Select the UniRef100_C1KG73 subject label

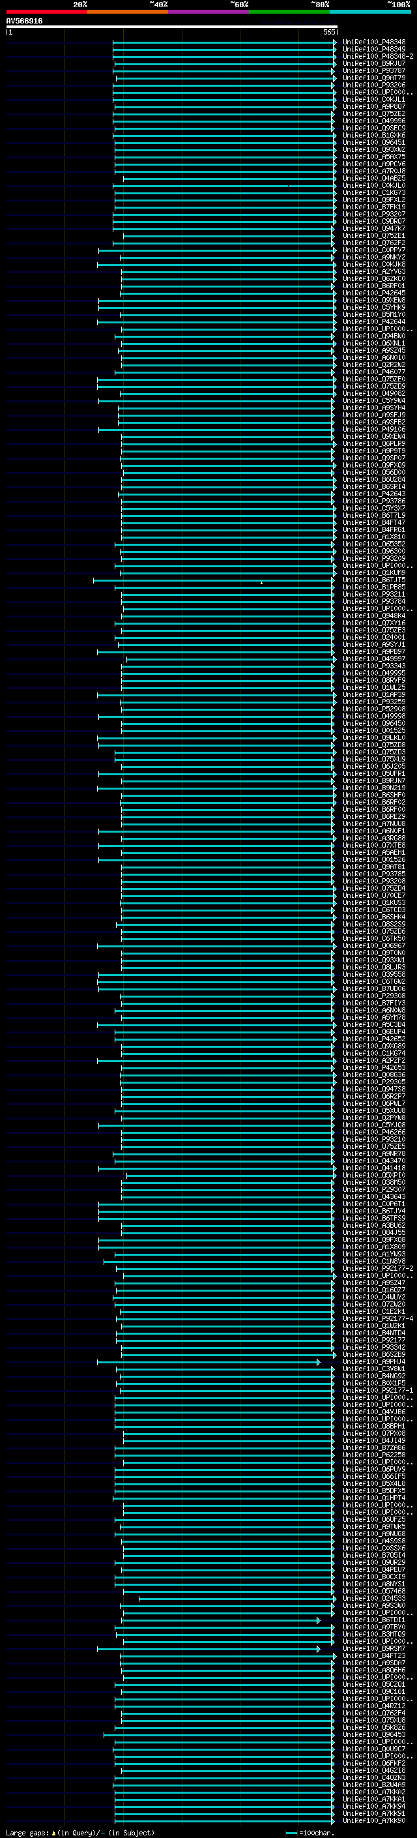click(x=373, y=192)
